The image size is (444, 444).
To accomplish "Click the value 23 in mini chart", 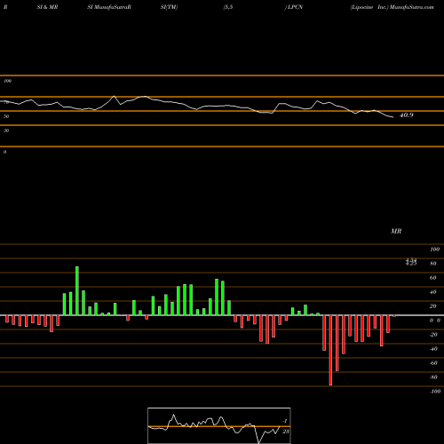I will coord(286,432).
